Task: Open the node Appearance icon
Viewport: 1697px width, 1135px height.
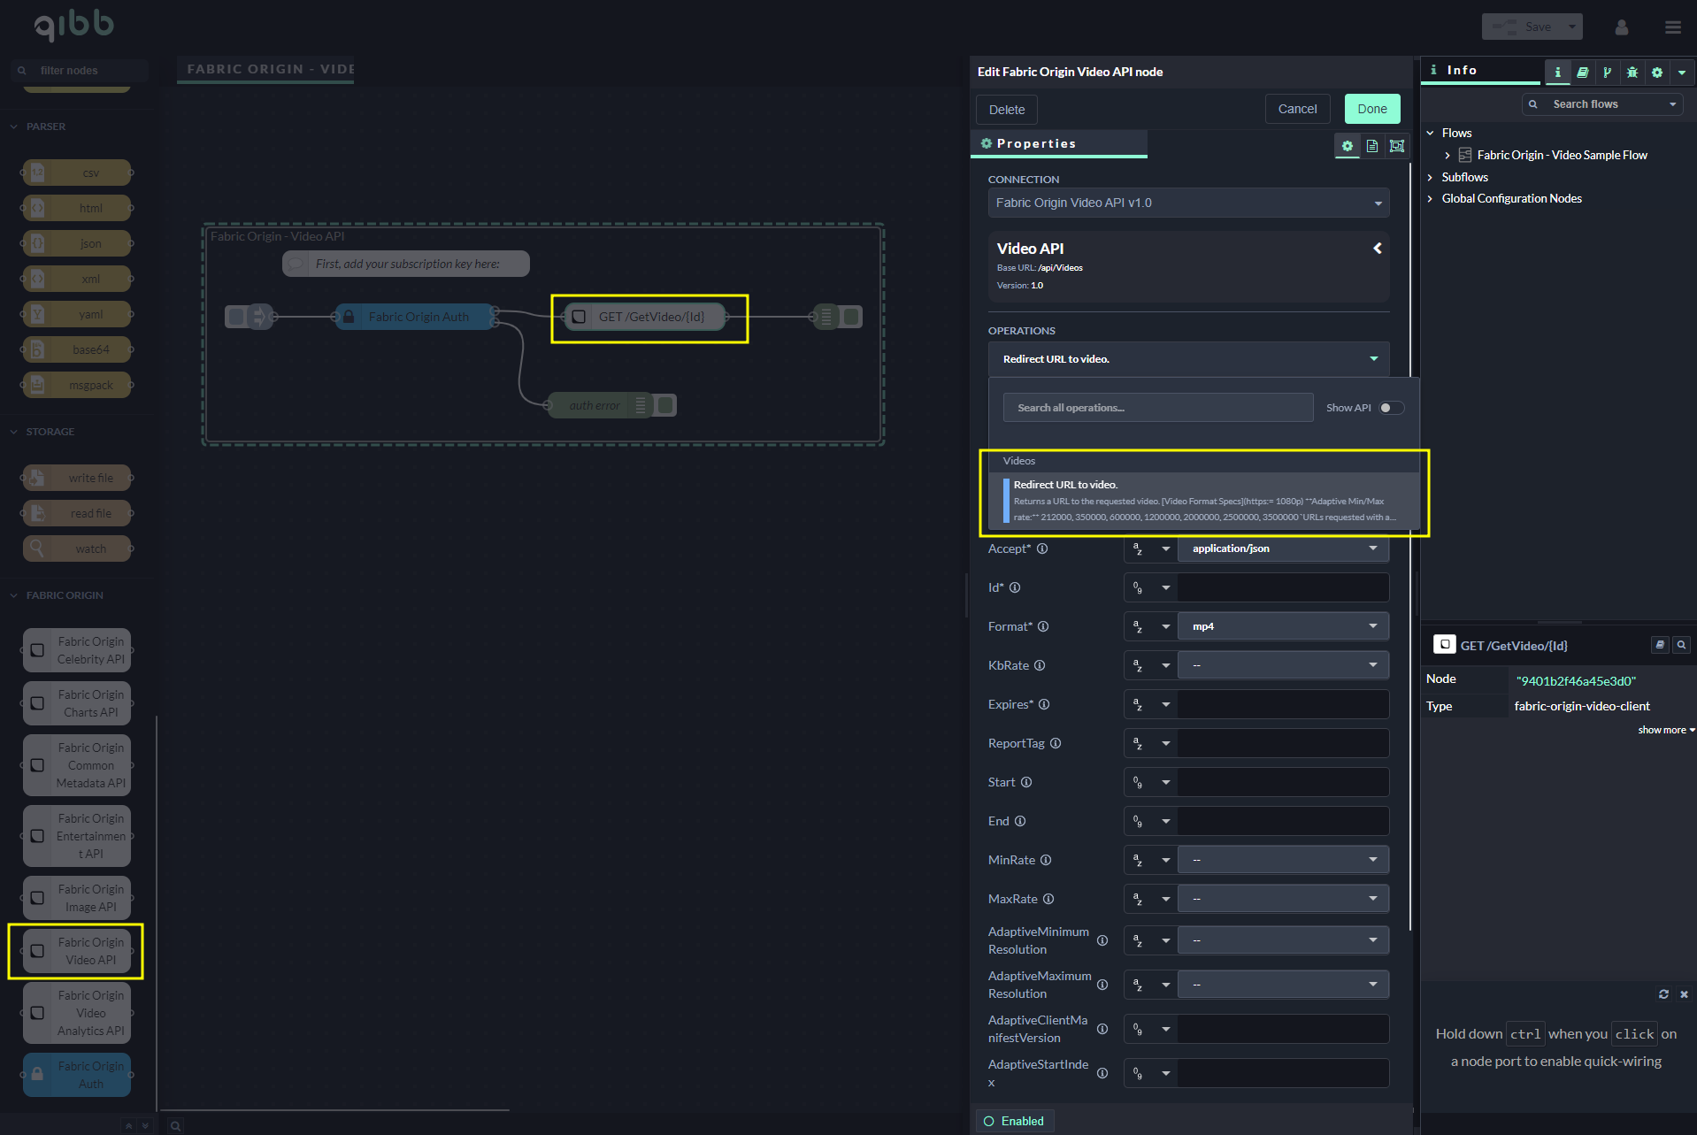Action: (1397, 146)
